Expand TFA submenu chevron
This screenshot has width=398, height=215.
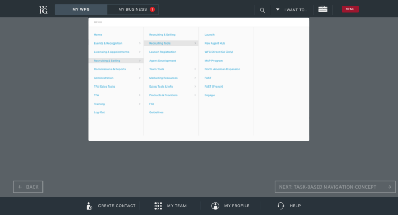coord(140,95)
